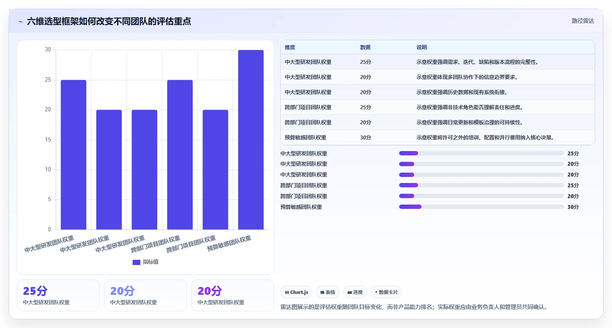Click the first 中大型研发团队权重 bar at 25
Viewport: 612px width, 328px height.
coord(73,155)
